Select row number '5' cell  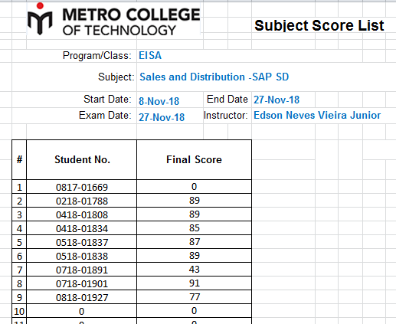(19, 242)
